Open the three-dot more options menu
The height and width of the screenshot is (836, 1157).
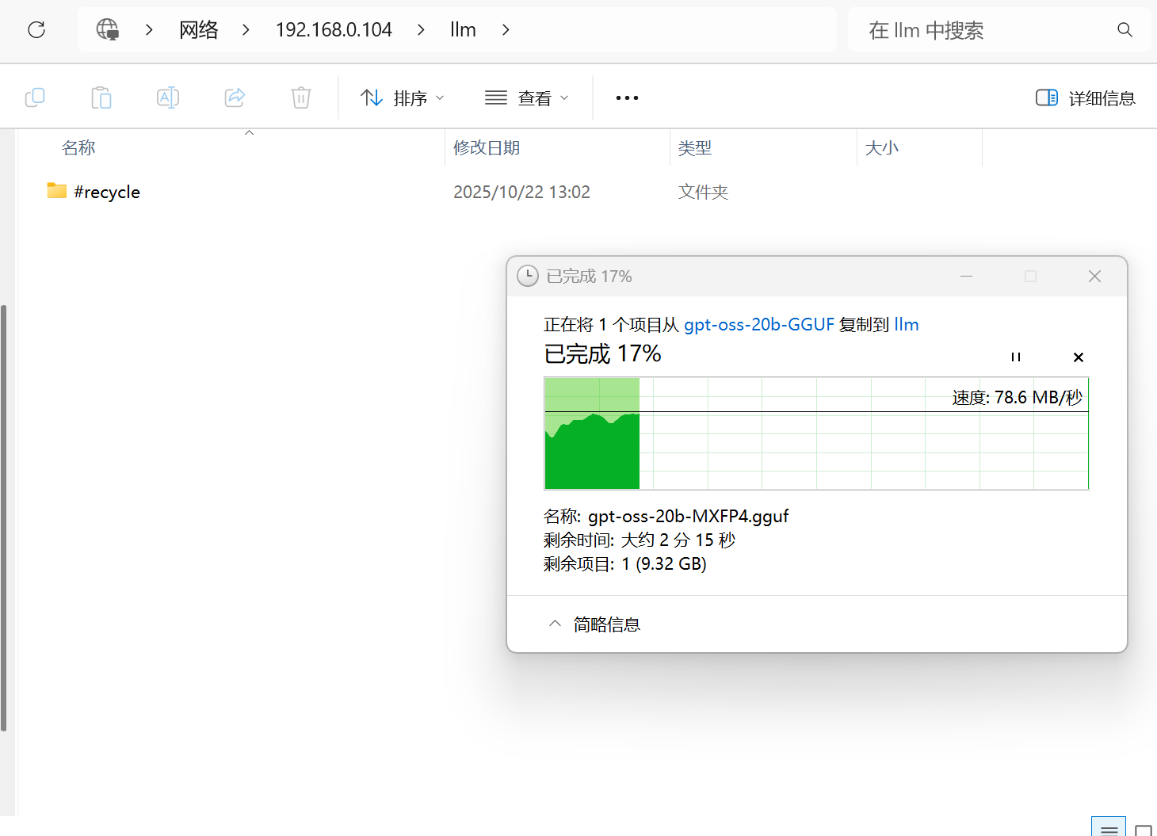coord(627,98)
